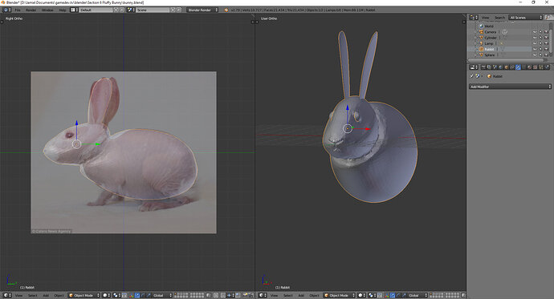554x299 pixels.
Task: Select Camera in the outliner
Action: (490, 32)
